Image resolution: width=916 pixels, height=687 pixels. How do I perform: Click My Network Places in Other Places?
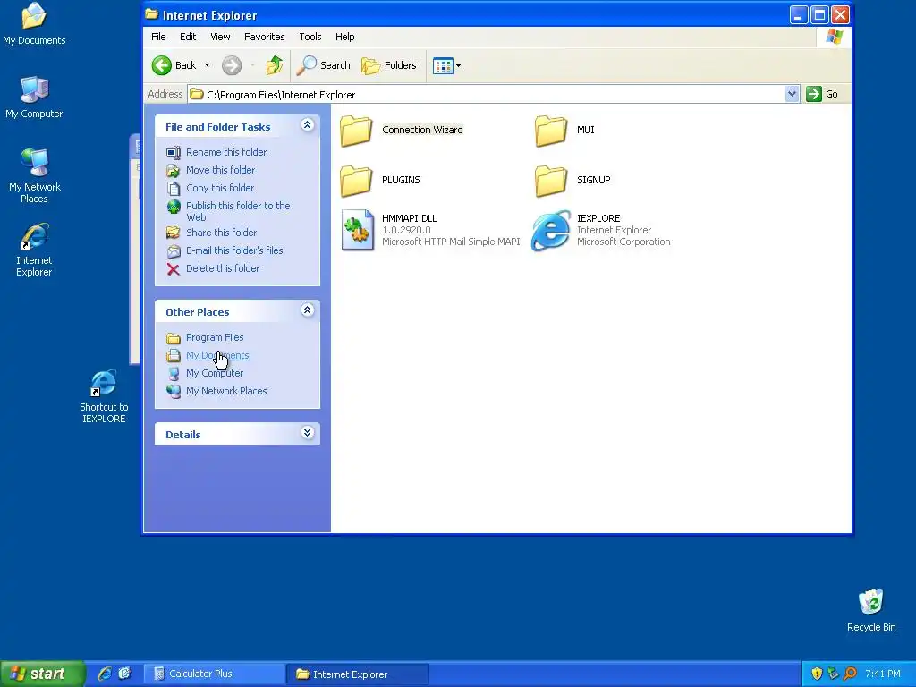tap(226, 392)
